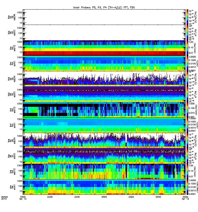Click the color bar beside the ffr edc34 panel
198x212 pixels.
(187, 141)
